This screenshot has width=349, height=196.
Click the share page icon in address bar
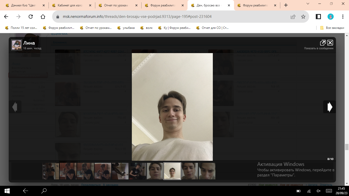[x=293, y=17]
